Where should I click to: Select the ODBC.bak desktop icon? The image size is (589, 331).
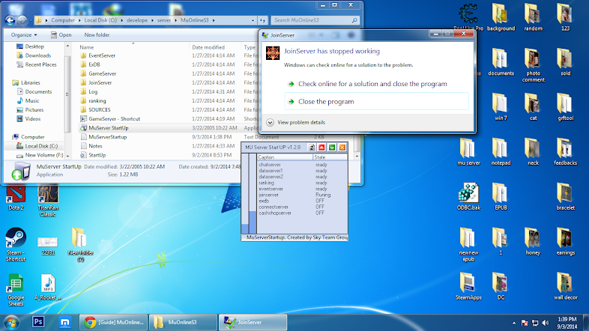[x=468, y=196]
